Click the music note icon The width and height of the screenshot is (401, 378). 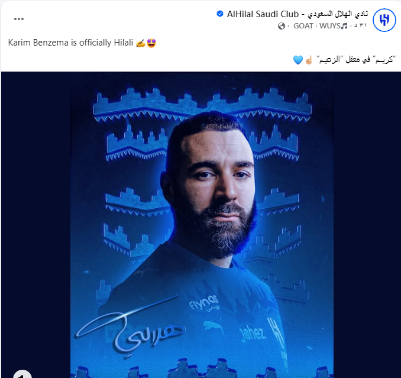point(344,26)
